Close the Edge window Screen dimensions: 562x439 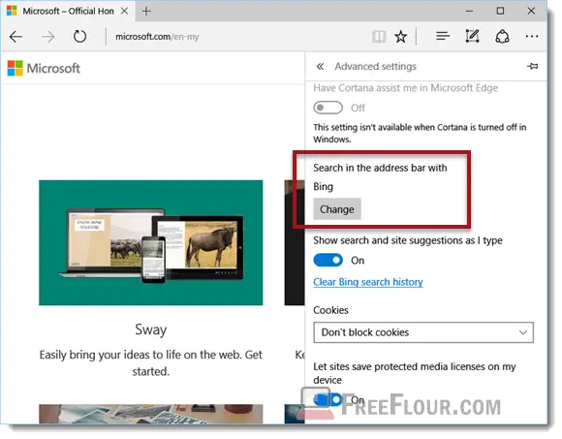pyautogui.click(x=531, y=11)
